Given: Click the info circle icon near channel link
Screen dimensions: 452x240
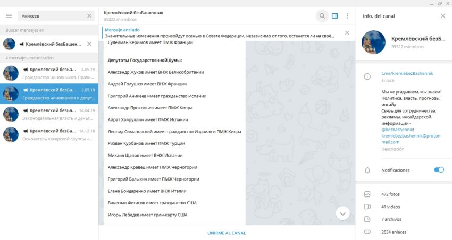Looking at the screenshot, I should click(x=367, y=76).
